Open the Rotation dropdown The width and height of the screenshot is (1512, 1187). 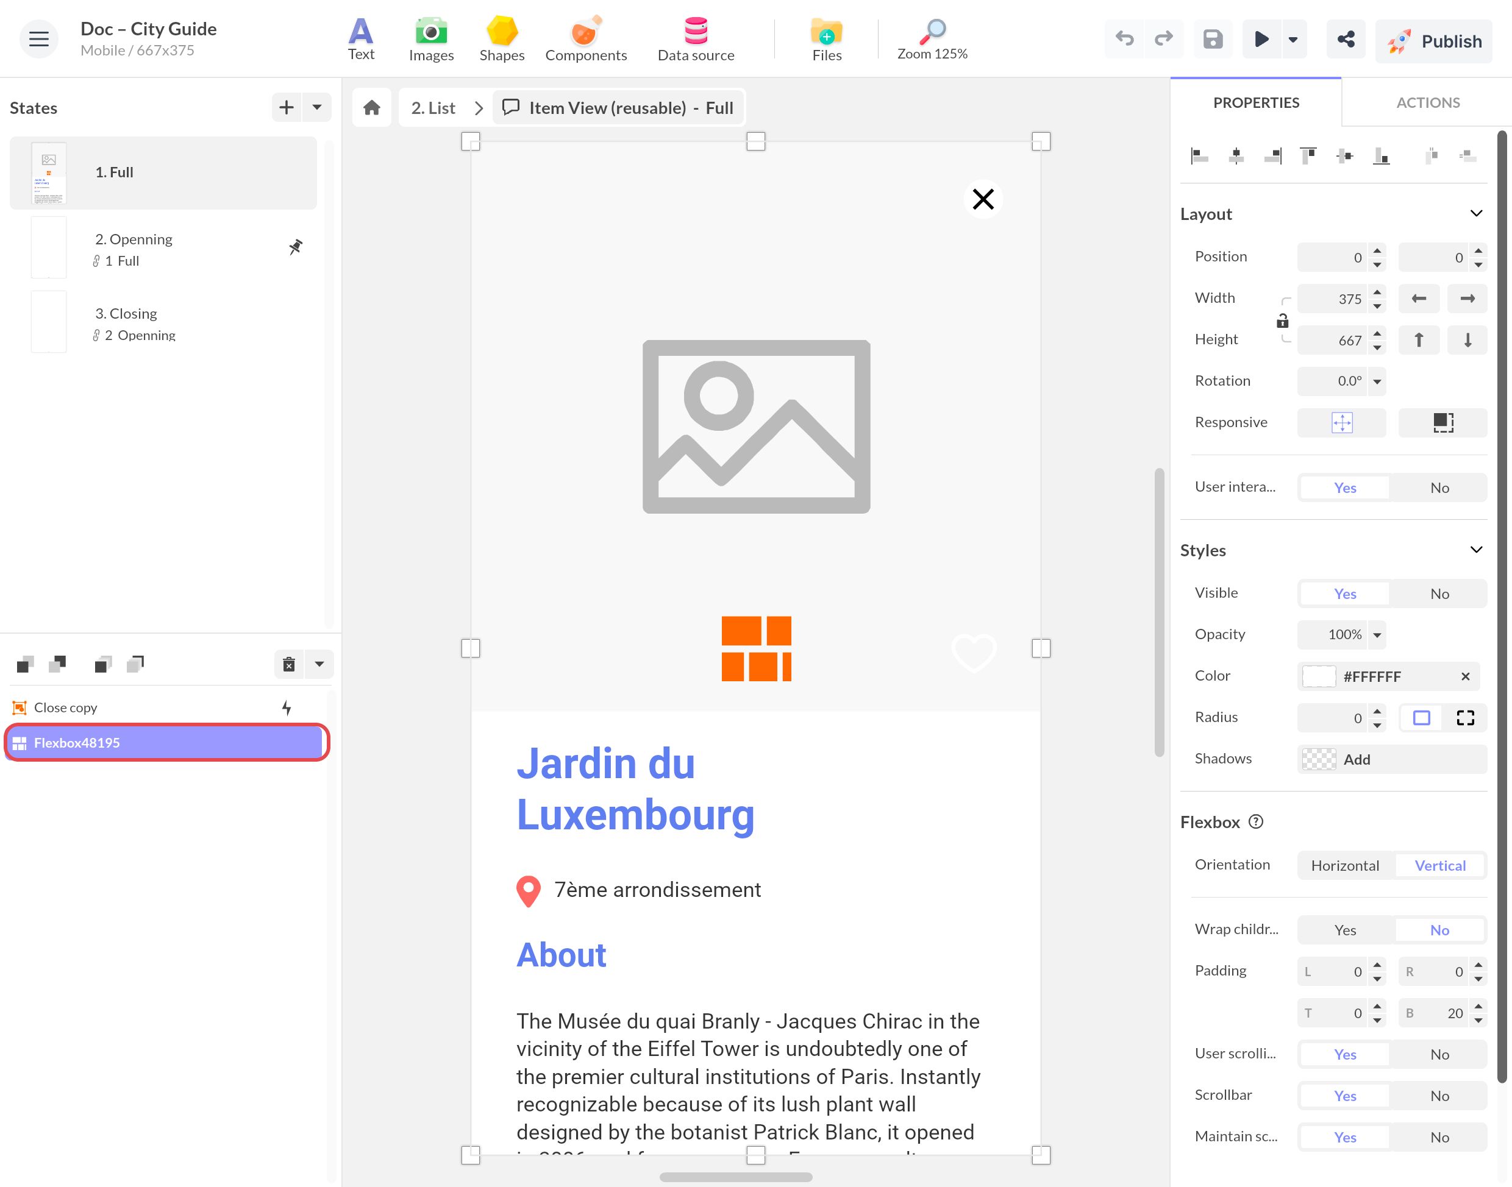tap(1377, 381)
